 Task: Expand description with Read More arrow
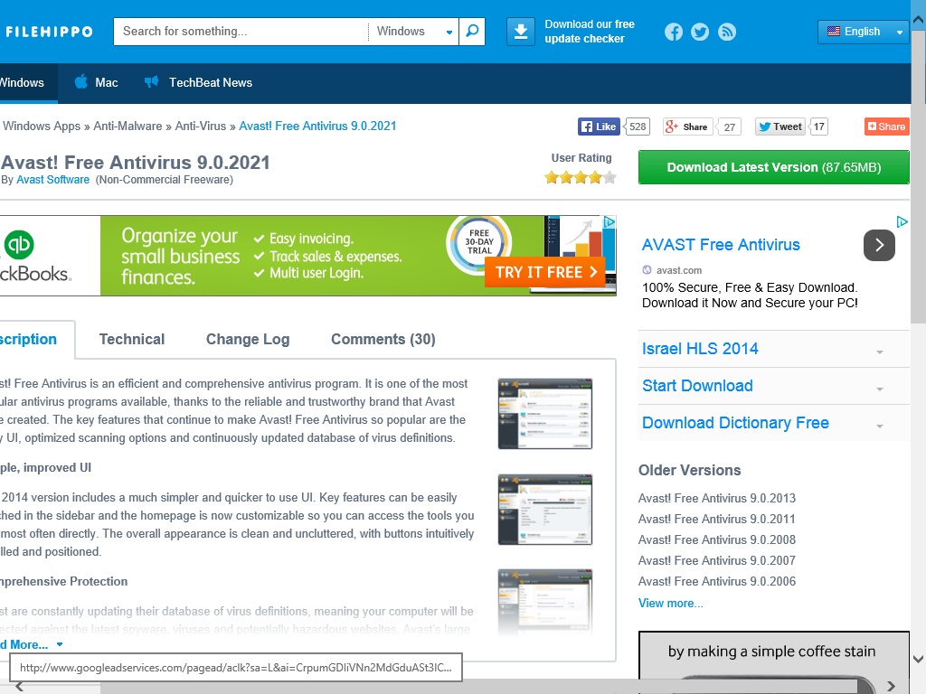[60, 644]
